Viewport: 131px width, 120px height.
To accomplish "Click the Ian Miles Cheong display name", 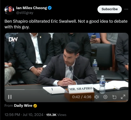I will [x=31, y=8].
